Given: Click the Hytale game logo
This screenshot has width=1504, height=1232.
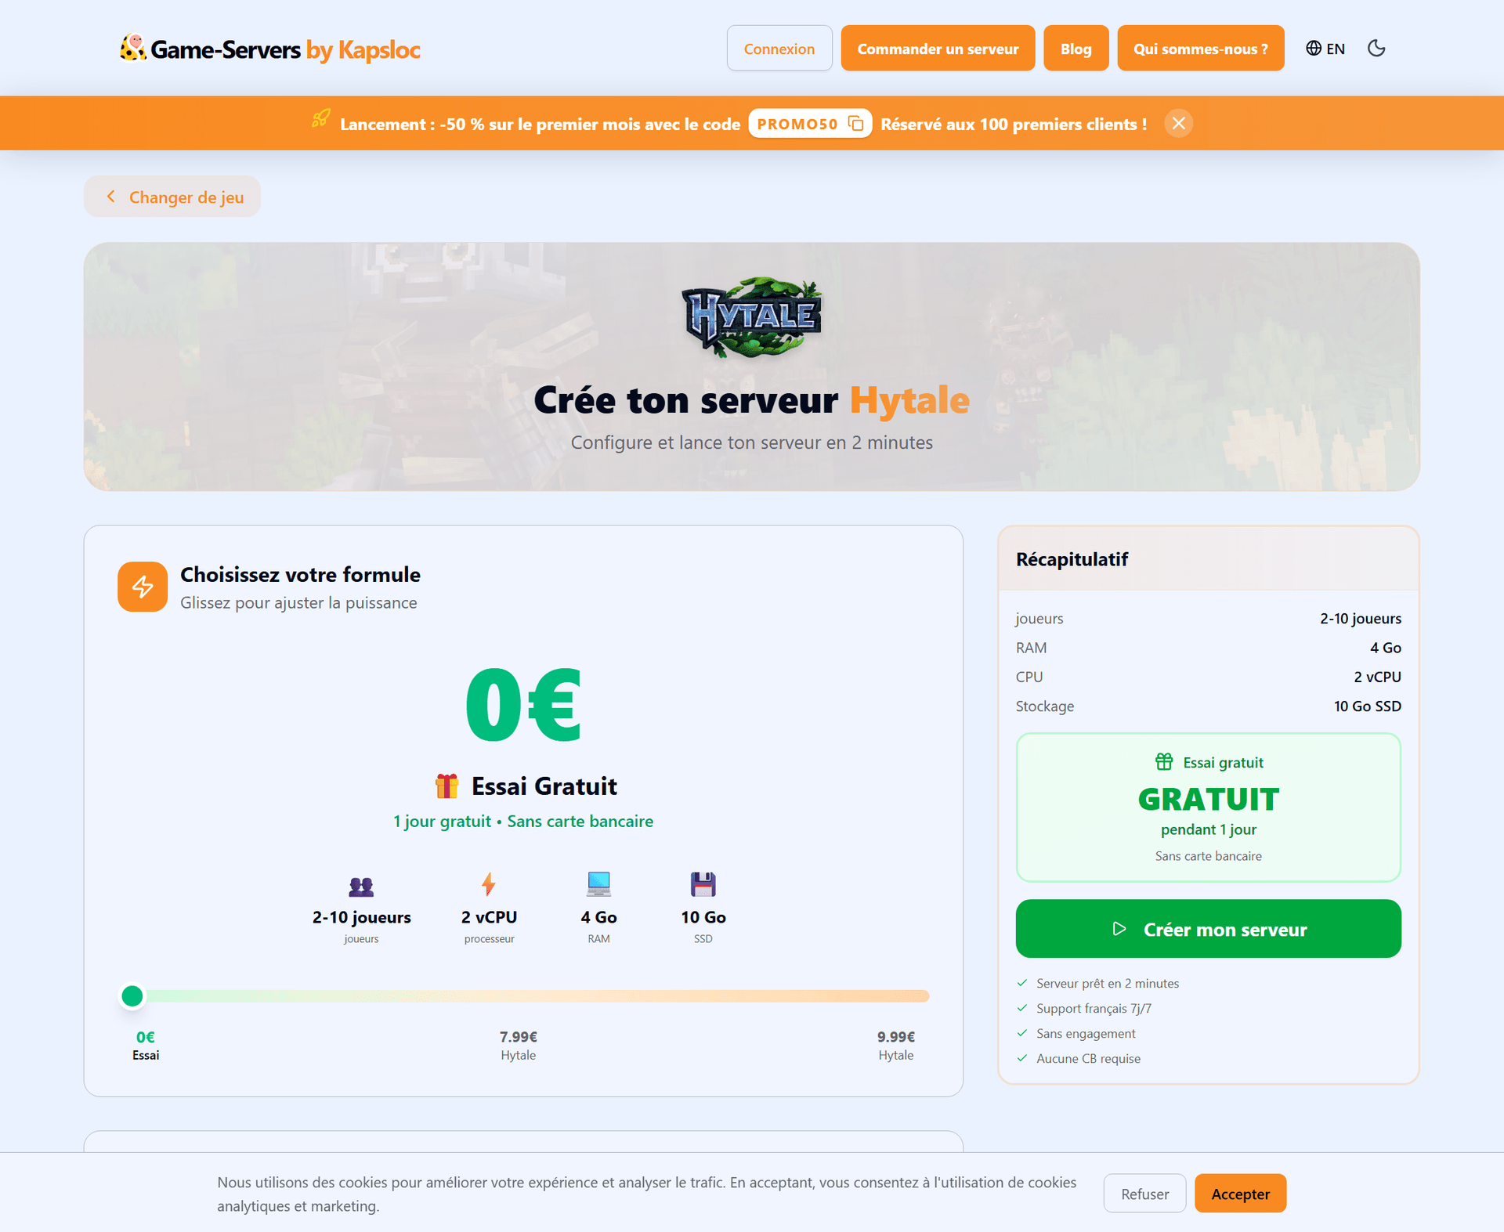Looking at the screenshot, I should tap(752, 316).
